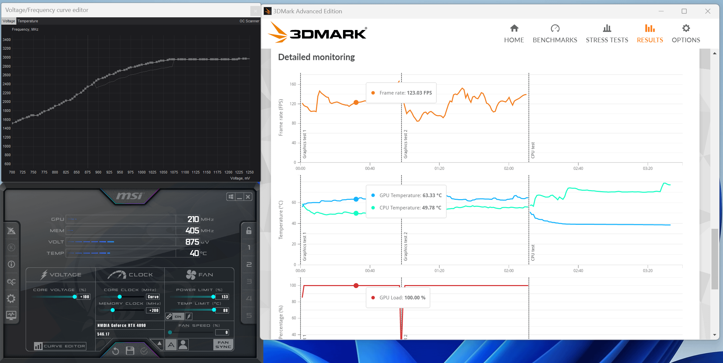Apply overclock settings with the checkmark icon
The width and height of the screenshot is (723, 363).
point(144,351)
